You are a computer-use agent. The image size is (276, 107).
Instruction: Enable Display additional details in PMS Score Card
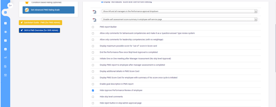point(93,72)
